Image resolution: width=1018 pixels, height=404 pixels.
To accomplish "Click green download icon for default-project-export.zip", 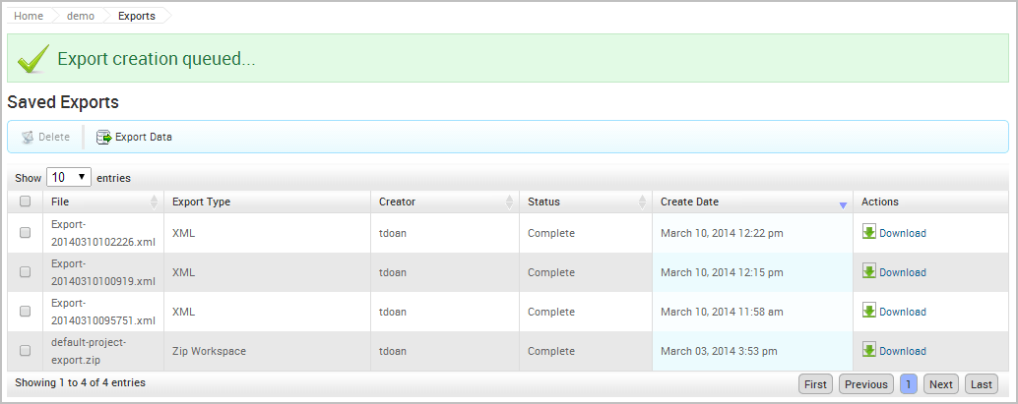I will point(868,350).
